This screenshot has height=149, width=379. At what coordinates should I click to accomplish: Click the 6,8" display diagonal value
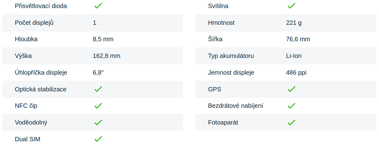[98, 72]
